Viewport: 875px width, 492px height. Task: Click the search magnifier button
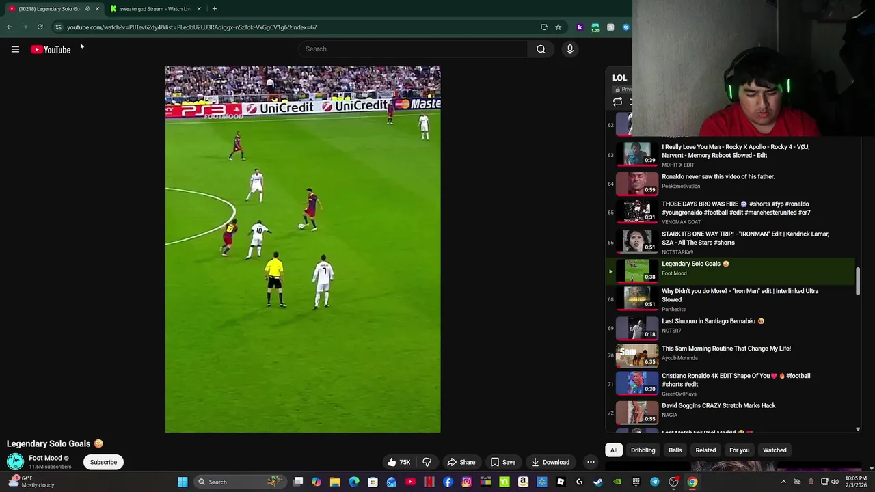pos(541,49)
